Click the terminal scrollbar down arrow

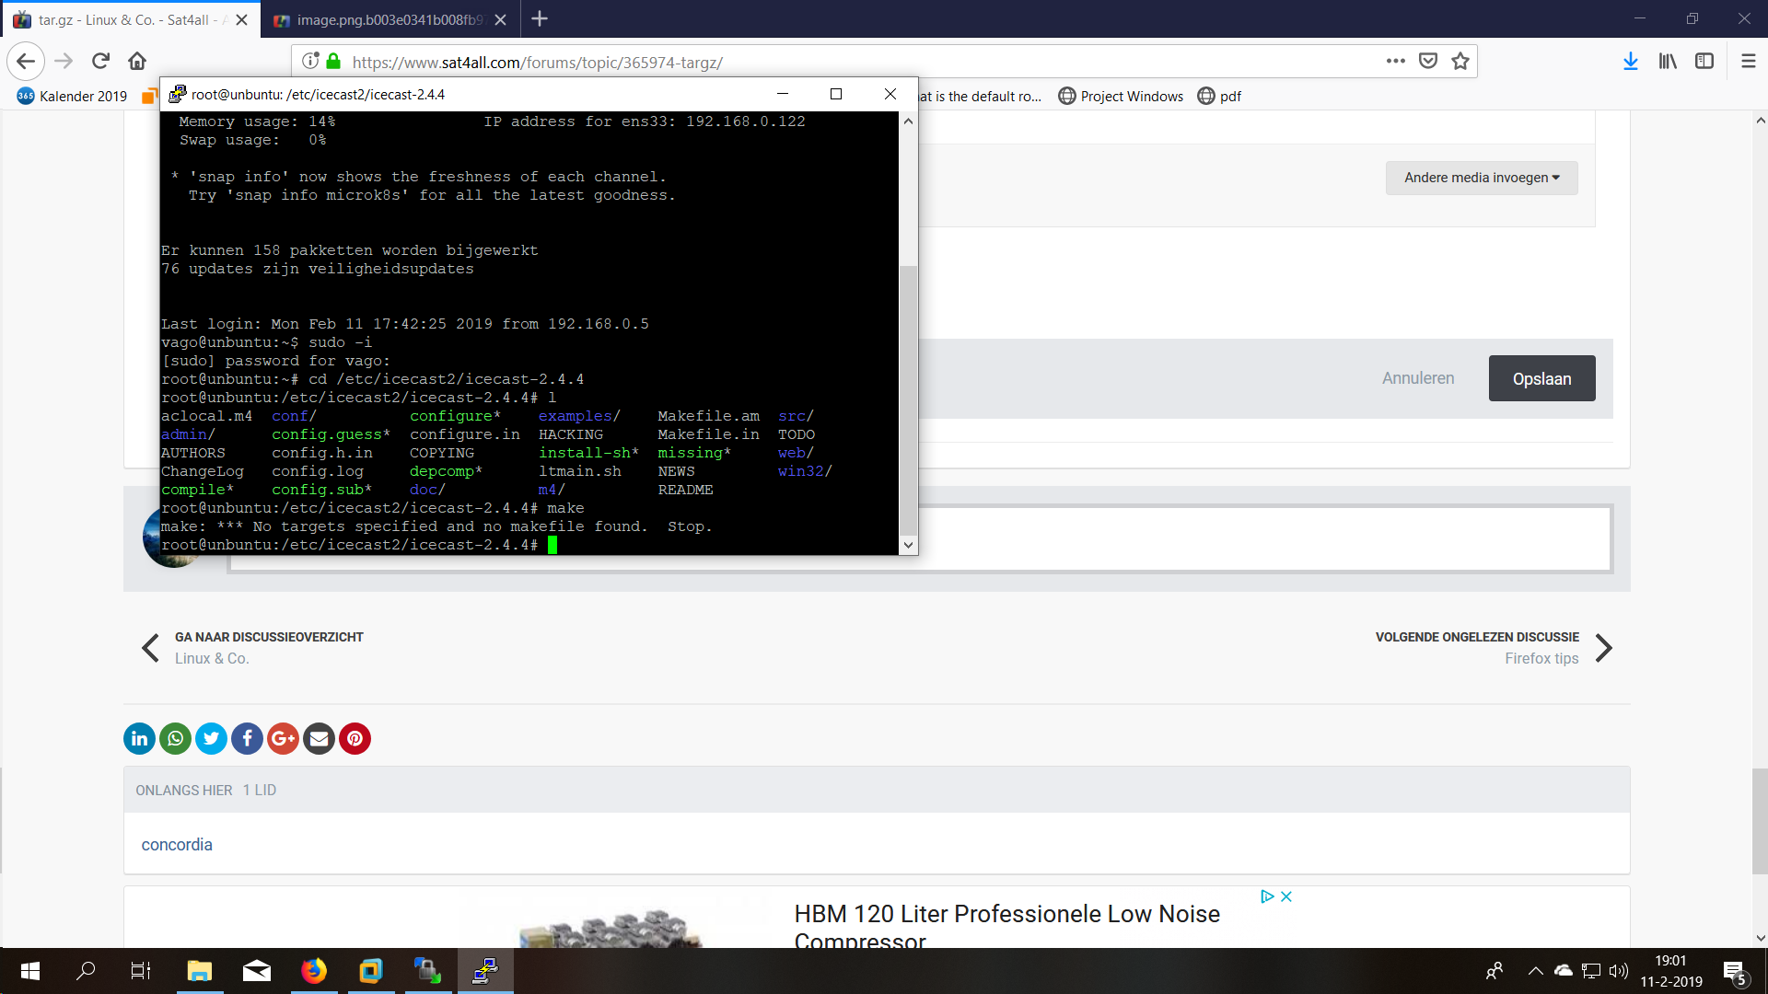click(x=908, y=545)
